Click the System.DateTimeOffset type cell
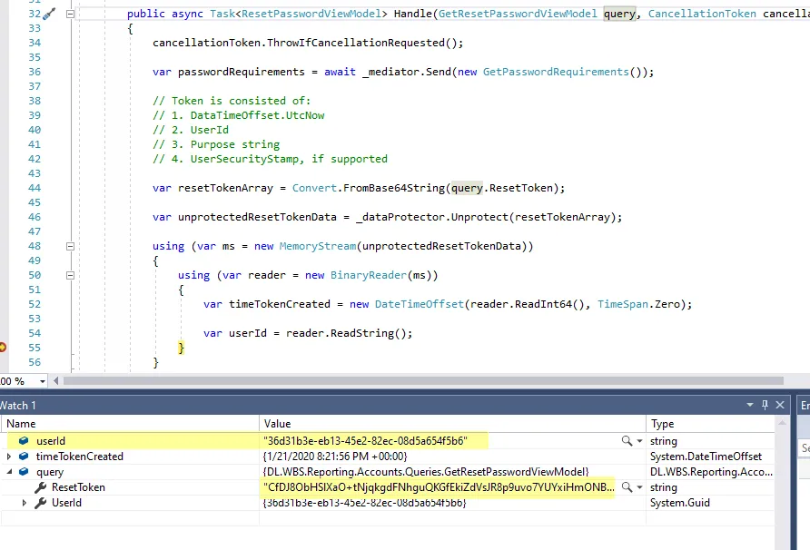 pos(706,457)
